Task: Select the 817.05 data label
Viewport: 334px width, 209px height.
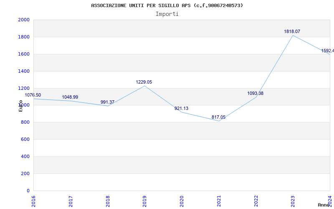Action: click(x=218, y=117)
